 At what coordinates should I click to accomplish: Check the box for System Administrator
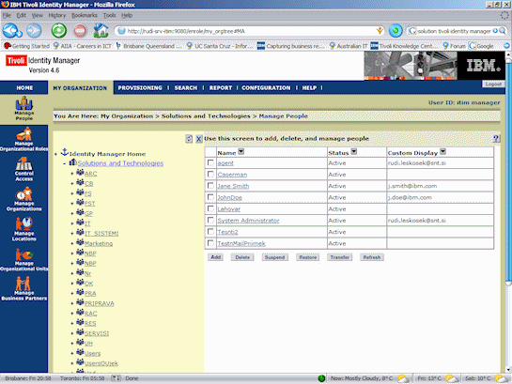tap(211, 220)
